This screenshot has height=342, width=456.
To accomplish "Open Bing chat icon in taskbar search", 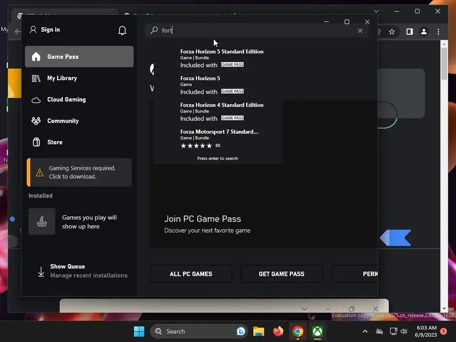I will pyautogui.click(x=241, y=331).
